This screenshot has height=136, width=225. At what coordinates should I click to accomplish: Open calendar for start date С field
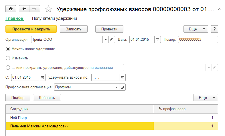42,77
